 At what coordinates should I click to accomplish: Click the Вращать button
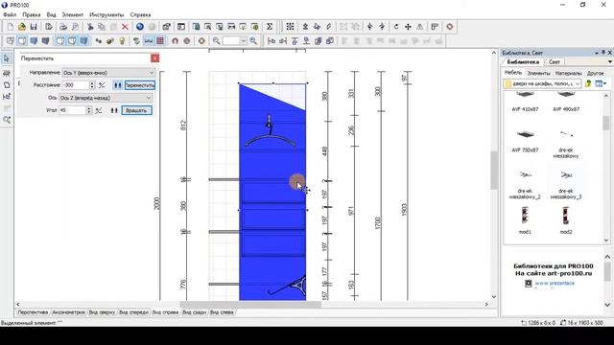point(136,110)
